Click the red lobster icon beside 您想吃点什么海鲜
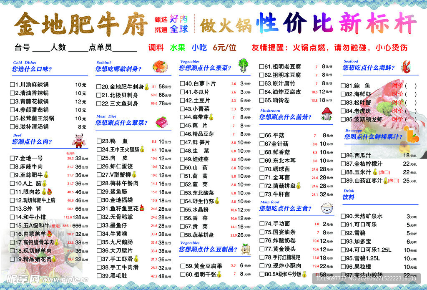Image resolution: width=427 pixels, height=290 pixels. [406, 67]
